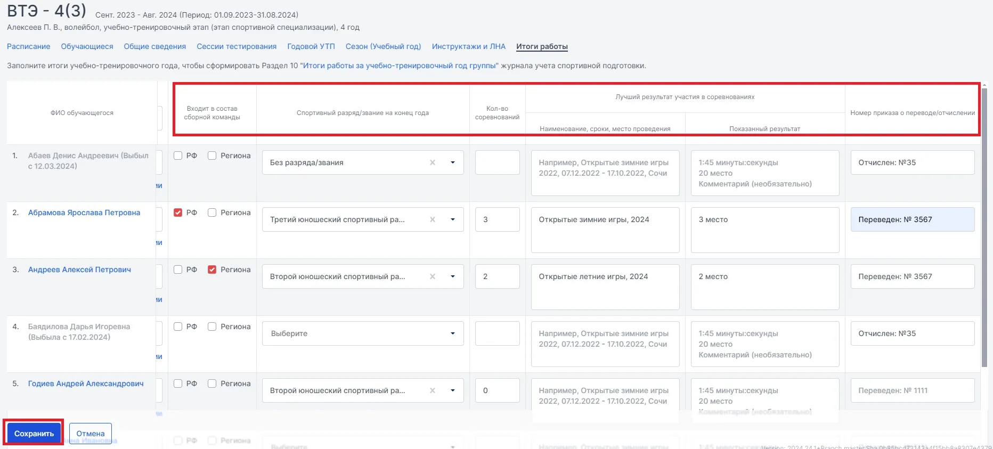Switch to Обучающиеся tab
993x449 pixels.
click(x=87, y=46)
